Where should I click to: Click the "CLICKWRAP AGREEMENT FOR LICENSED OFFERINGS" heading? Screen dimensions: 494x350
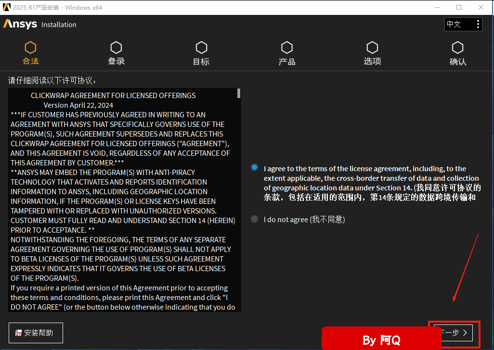pyautogui.click(x=113, y=96)
